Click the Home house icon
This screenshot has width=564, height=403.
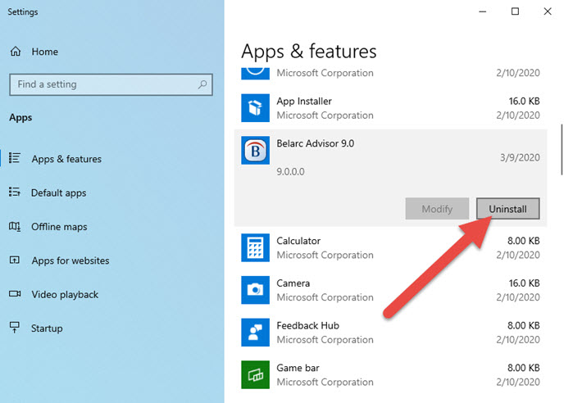coord(16,52)
